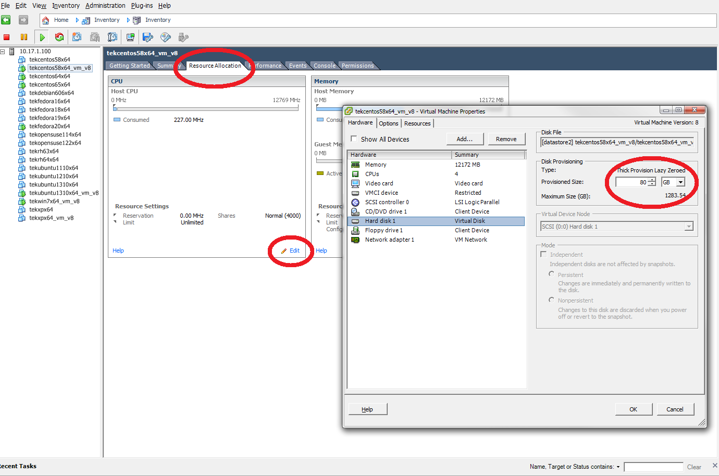Reset the virtual machine using the toolbar icon
This screenshot has height=476, width=719.
tap(59, 37)
